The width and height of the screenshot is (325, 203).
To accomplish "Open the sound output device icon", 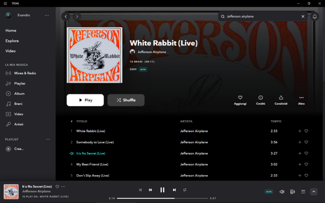I will point(292,192).
